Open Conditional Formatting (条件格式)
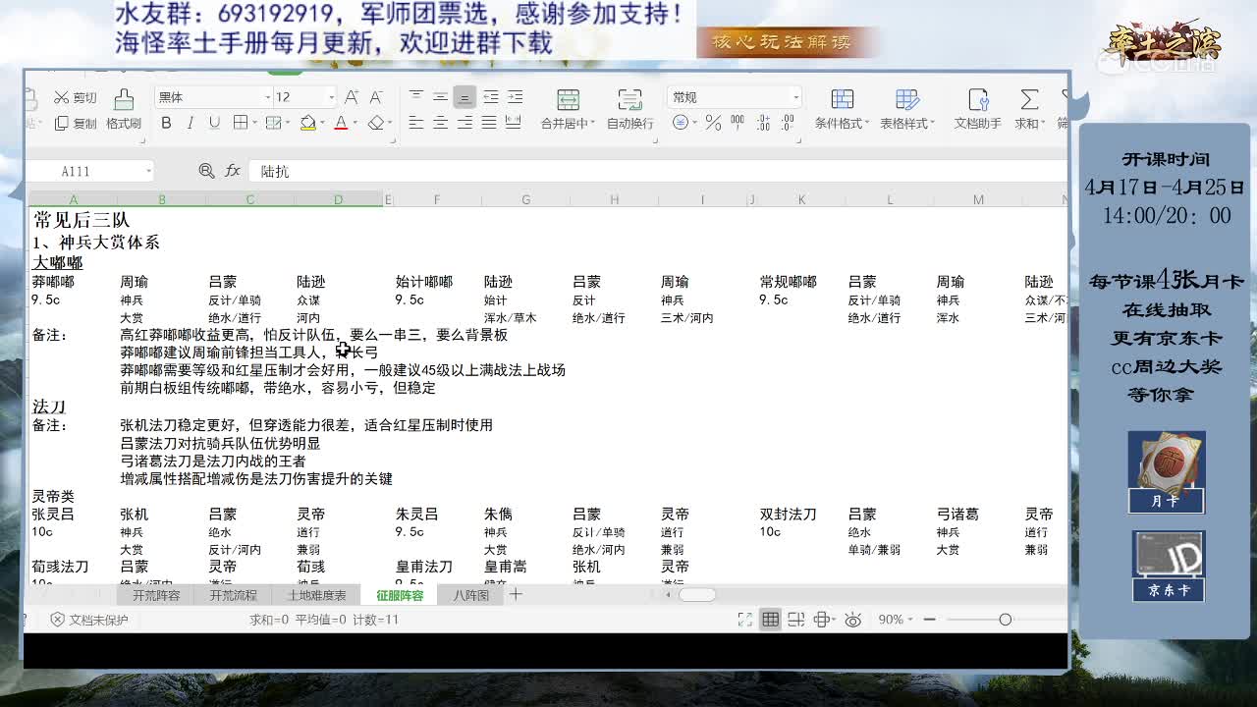This screenshot has height=707, width=1257. coord(842,109)
